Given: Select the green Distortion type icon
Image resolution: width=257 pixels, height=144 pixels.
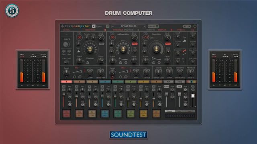Looking at the screenshot, I should coord(184,54).
